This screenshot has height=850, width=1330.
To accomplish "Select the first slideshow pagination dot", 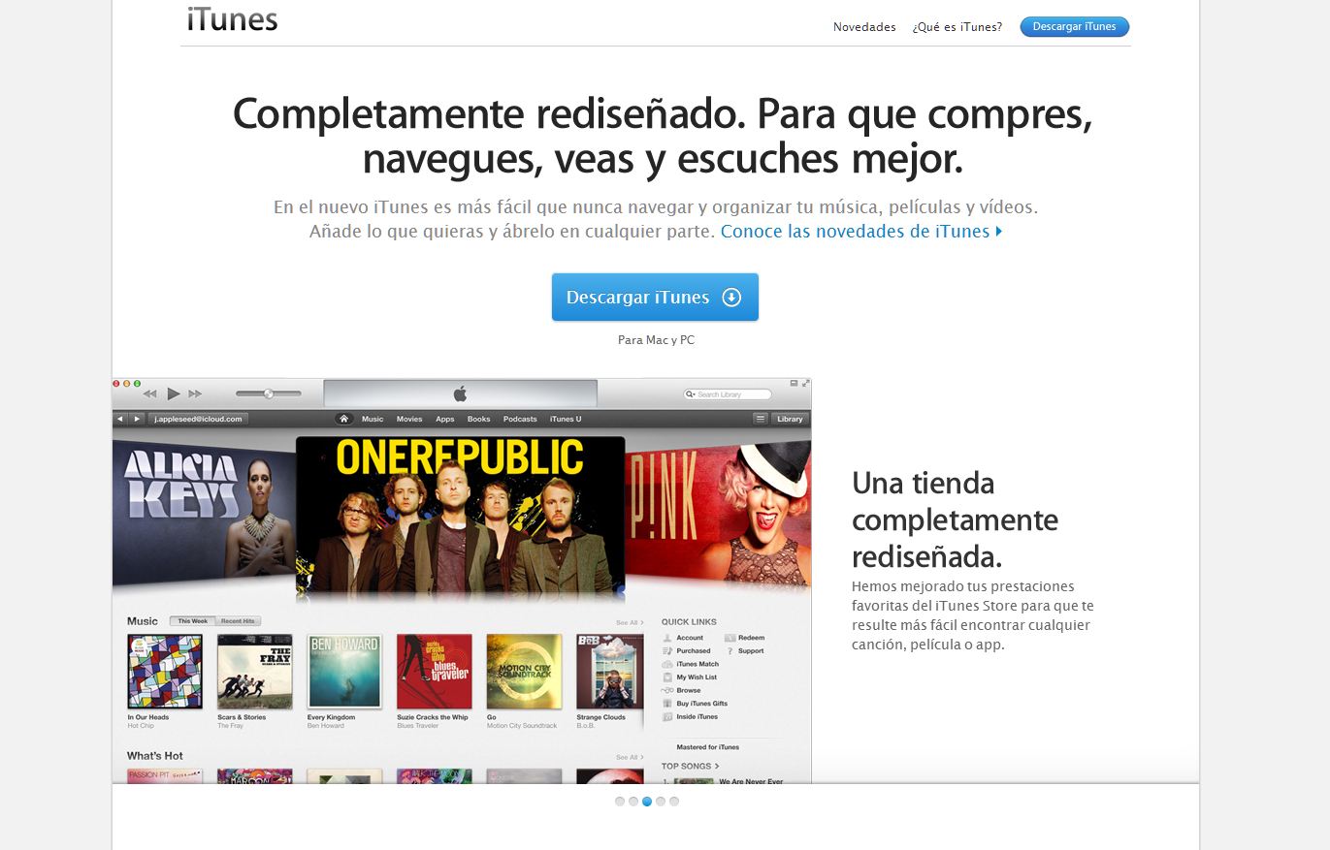I will 620,802.
